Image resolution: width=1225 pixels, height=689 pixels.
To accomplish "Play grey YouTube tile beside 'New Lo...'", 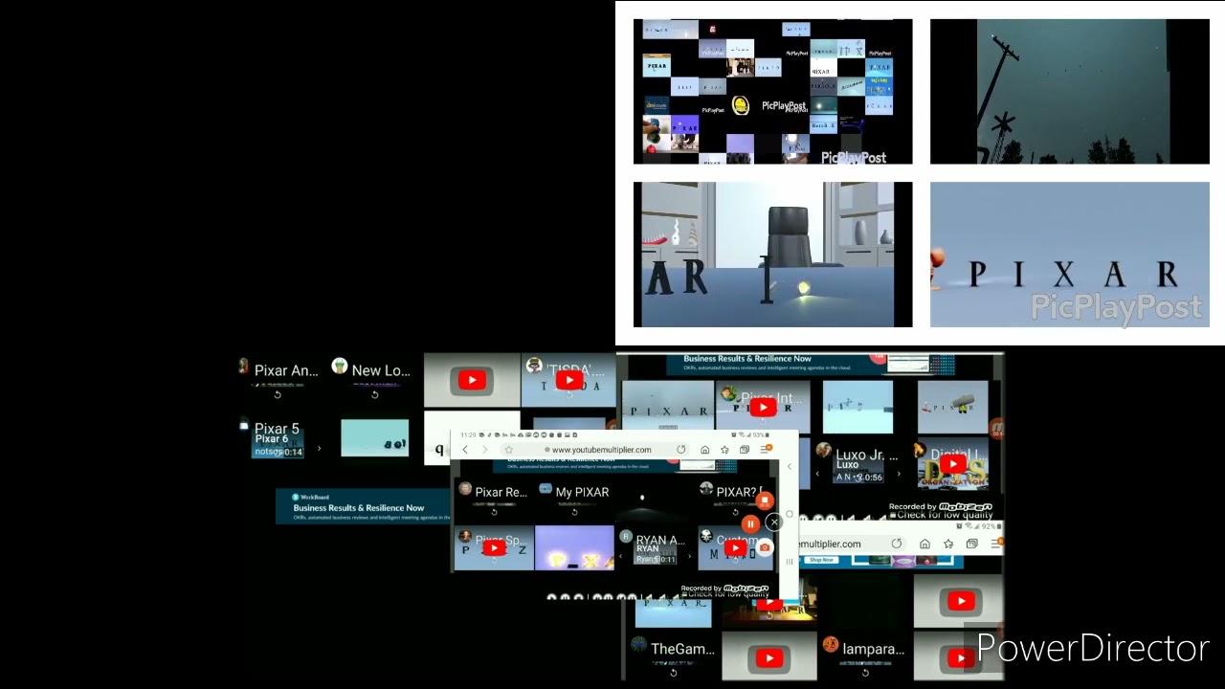I will pyautogui.click(x=472, y=380).
